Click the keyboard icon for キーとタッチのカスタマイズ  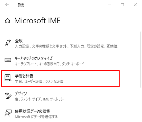coord(8,60)
